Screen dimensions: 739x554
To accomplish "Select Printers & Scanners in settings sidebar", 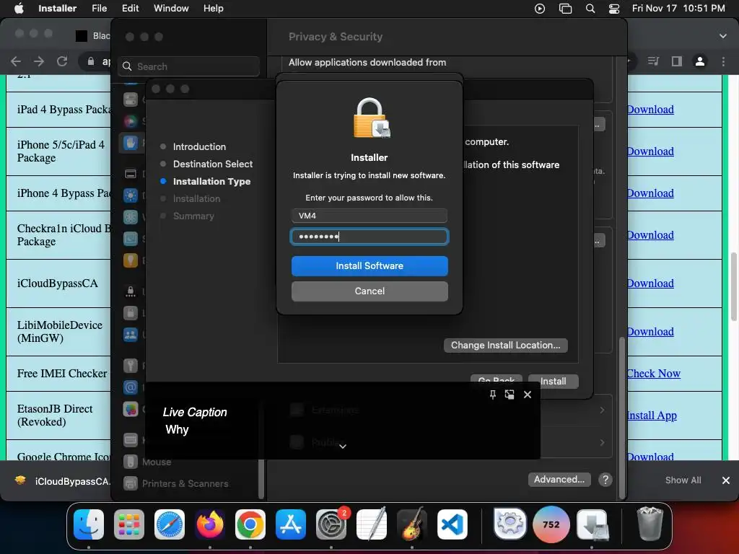I will point(185,483).
